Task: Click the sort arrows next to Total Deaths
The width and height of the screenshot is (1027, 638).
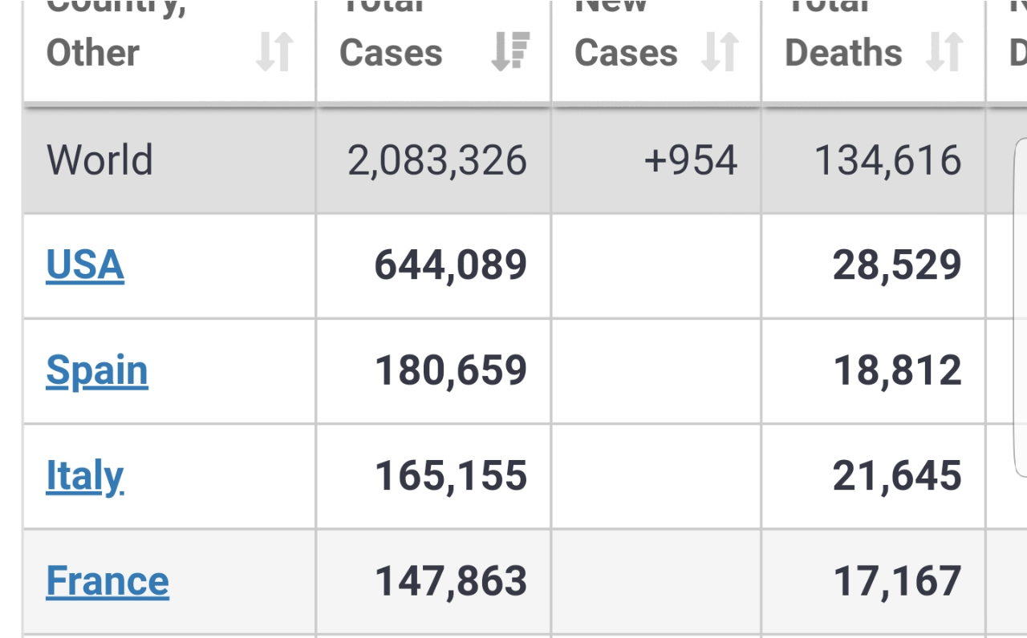Action: click(x=944, y=53)
